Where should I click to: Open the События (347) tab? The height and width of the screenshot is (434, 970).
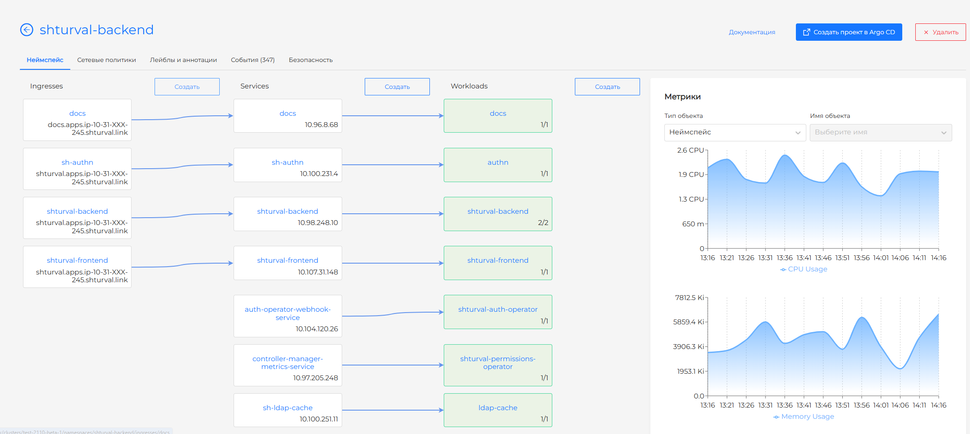click(x=253, y=60)
